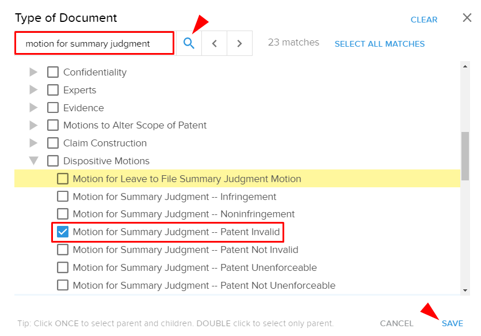Go to next match arrow

pyautogui.click(x=239, y=43)
